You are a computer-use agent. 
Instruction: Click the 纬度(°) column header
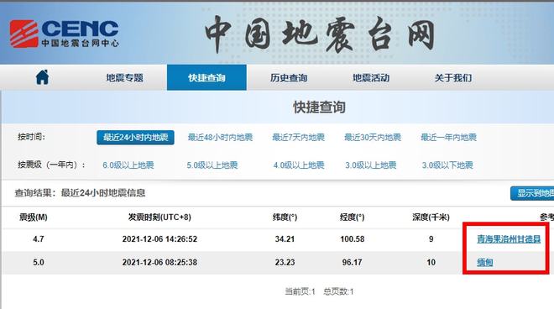(285, 217)
